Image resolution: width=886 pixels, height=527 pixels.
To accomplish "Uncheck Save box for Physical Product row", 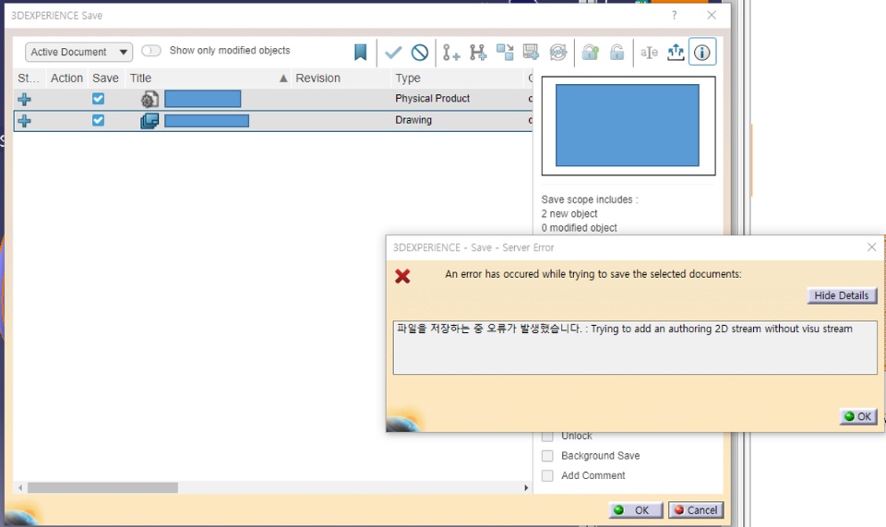I will [99, 99].
